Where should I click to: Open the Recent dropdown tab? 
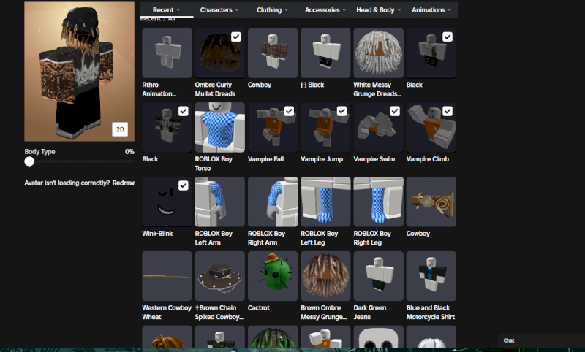(167, 10)
